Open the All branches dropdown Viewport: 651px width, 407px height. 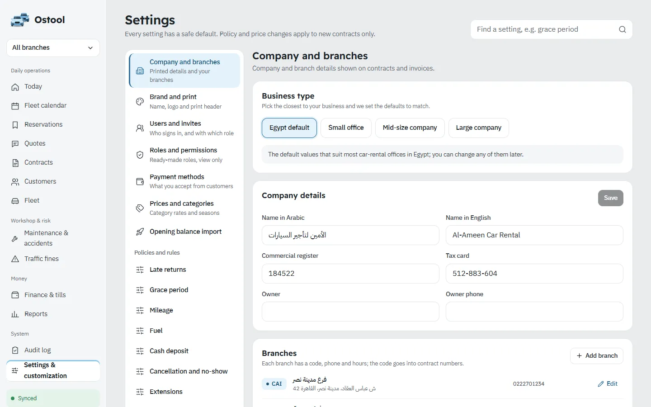[53, 48]
